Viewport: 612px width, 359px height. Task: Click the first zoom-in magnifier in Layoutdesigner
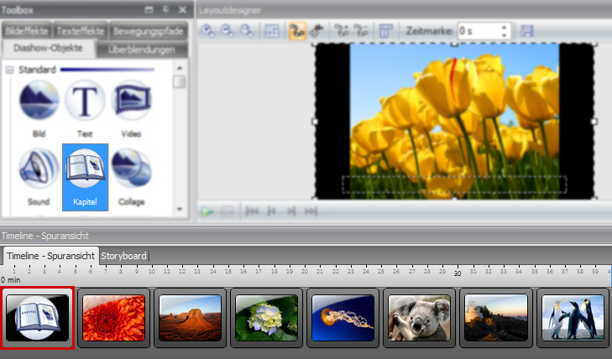pos(207,30)
